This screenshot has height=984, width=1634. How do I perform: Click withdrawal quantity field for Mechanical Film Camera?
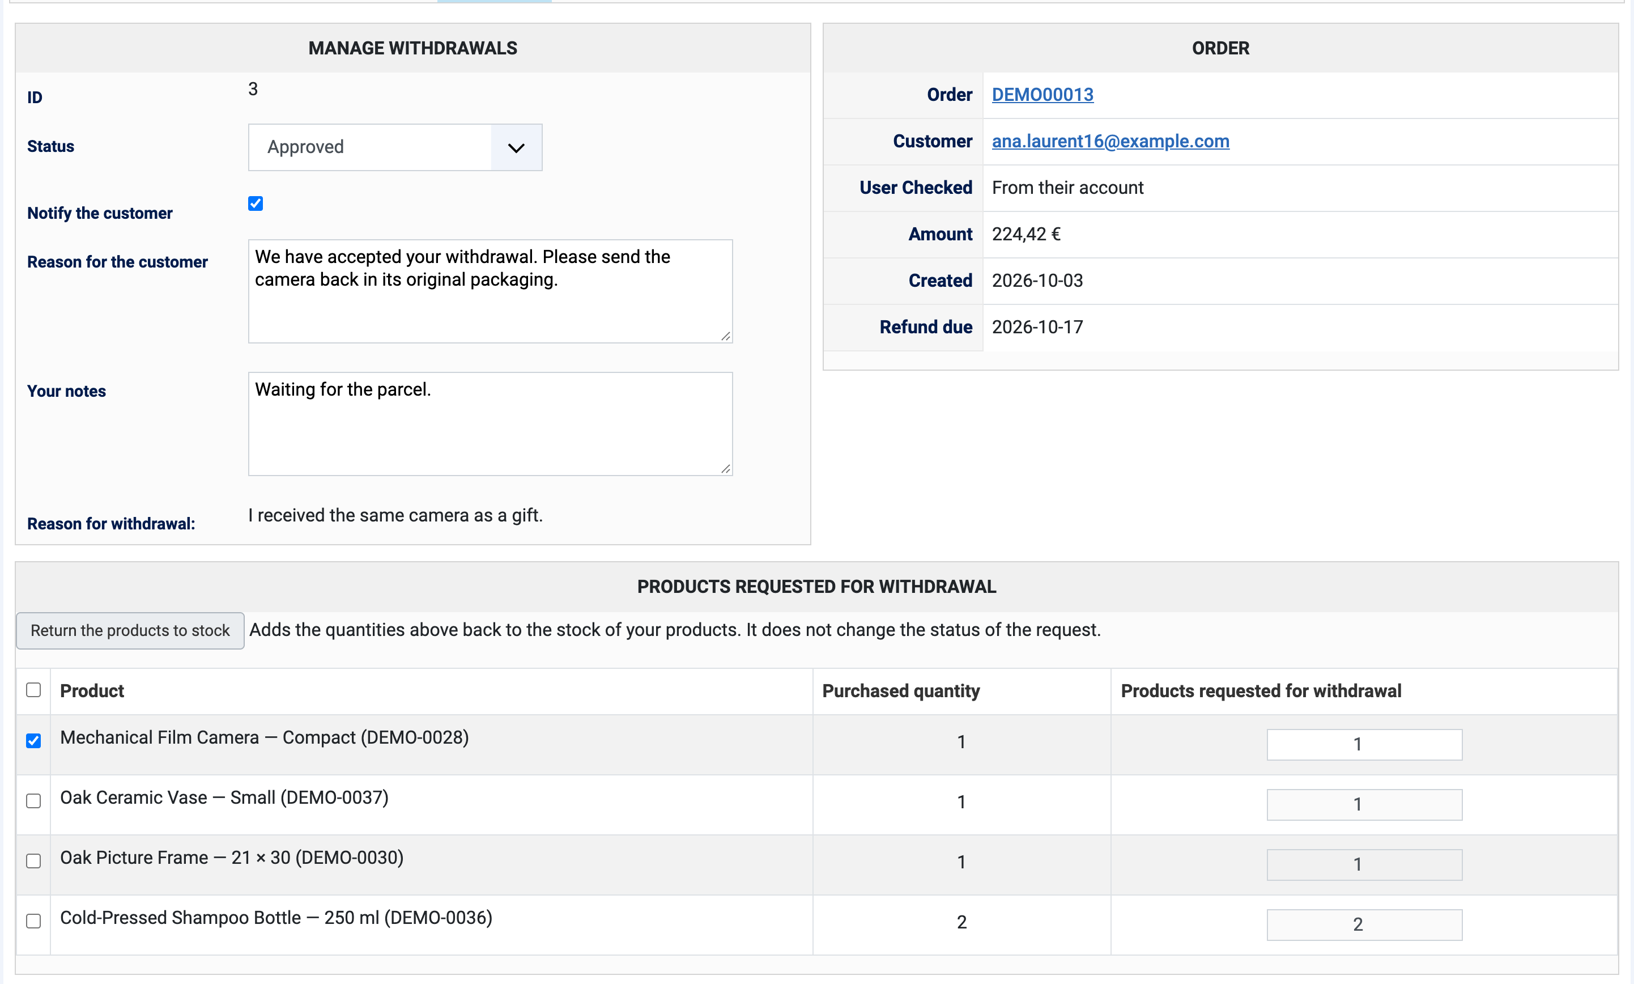1364,745
